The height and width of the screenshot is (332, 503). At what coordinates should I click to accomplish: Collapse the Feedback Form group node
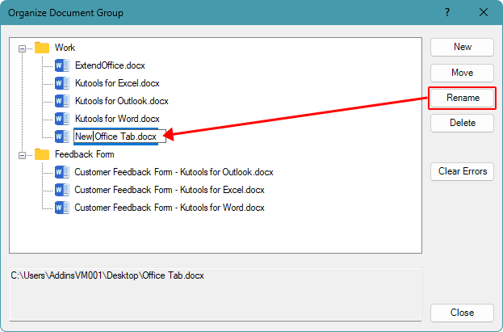tap(22, 155)
